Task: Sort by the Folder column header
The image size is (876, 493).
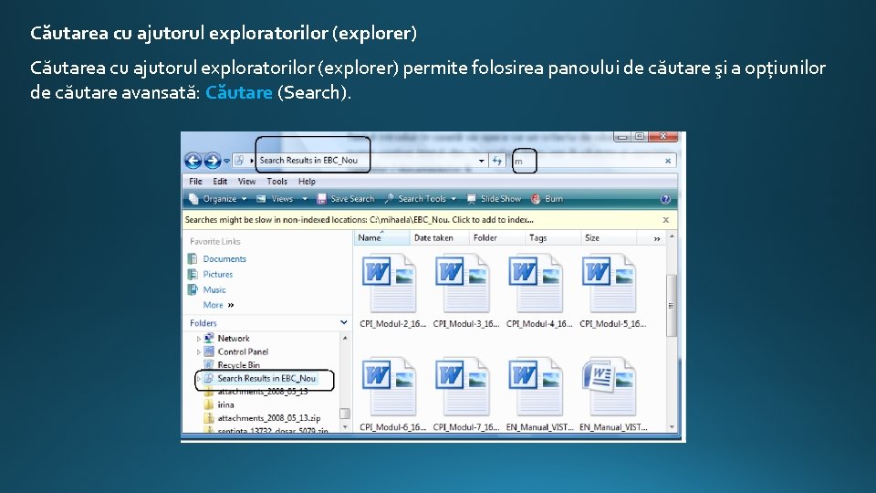Action: click(496, 238)
